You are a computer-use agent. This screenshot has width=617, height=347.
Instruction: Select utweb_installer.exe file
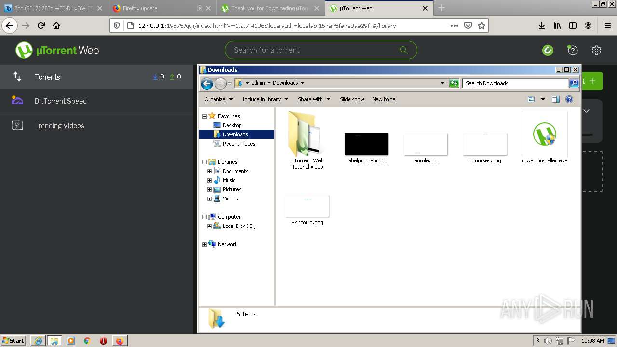[545, 137]
